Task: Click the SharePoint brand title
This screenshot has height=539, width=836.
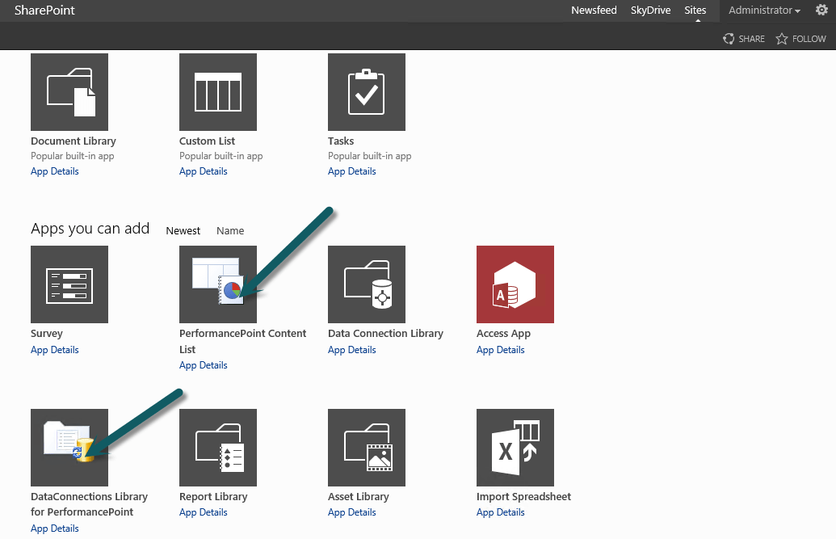Action: [44, 11]
